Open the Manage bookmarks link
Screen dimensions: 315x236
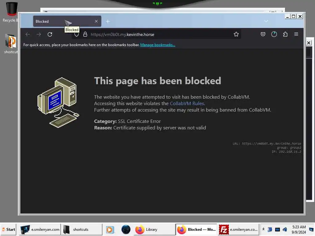point(158,45)
